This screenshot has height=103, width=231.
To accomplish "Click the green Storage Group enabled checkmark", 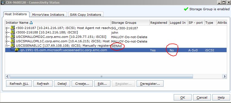I will [186, 9].
